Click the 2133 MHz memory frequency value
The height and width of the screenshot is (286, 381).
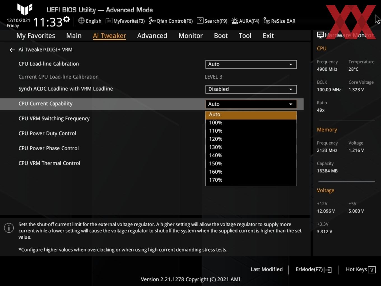pos(327,150)
